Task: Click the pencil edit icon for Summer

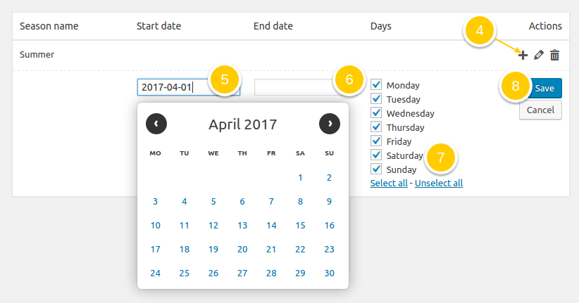Action: click(x=539, y=55)
